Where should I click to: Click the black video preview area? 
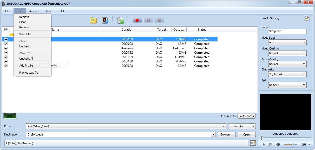tap(285, 112)
